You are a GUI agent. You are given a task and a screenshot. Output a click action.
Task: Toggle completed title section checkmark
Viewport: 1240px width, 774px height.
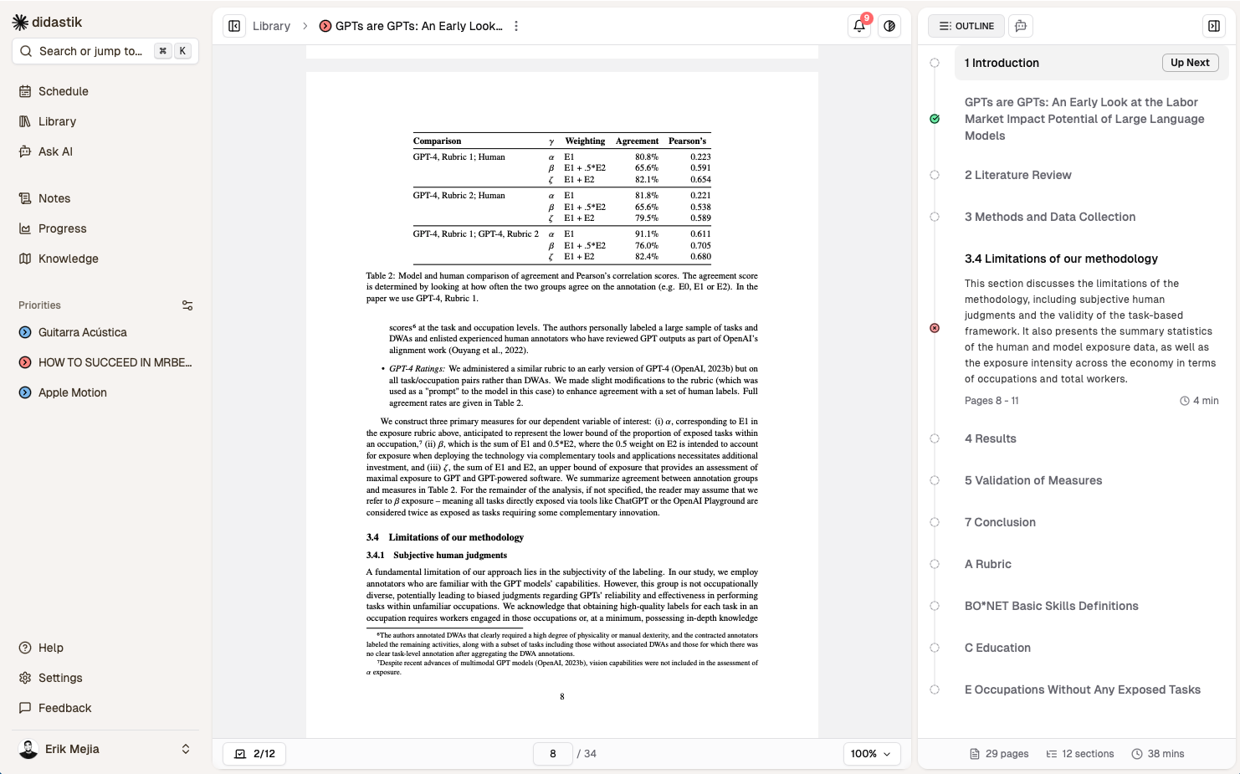(x=935, y=119)
